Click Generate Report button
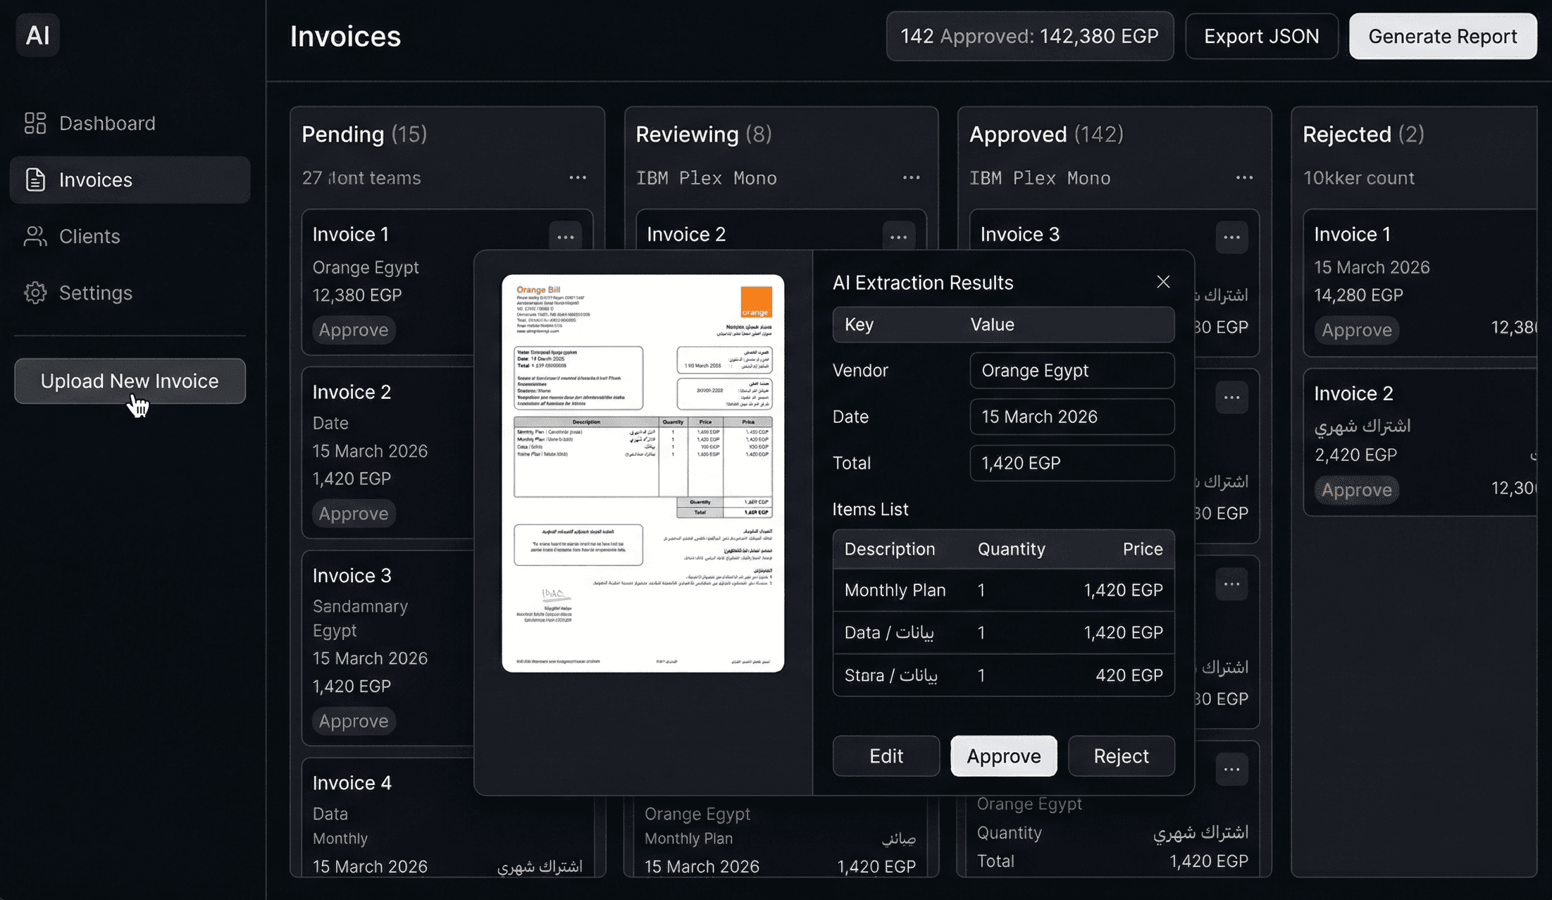1552x900 pixels. [x=1442, y=36]
